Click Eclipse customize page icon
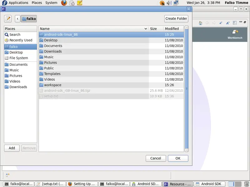The image size is (250, 187). pos(235,23)
